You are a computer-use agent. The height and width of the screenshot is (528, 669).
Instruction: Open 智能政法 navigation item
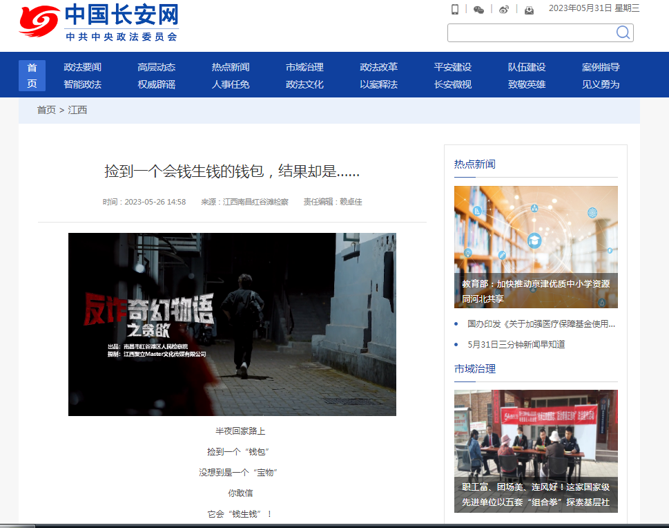coord(82,84)
